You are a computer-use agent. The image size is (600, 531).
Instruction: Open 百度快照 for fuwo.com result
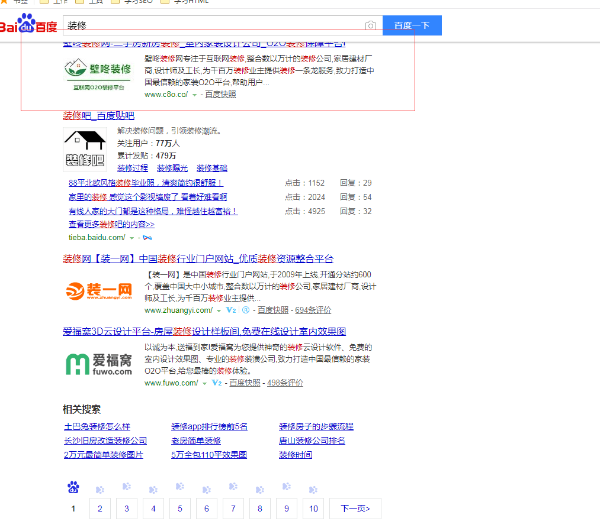pos(245,383)
